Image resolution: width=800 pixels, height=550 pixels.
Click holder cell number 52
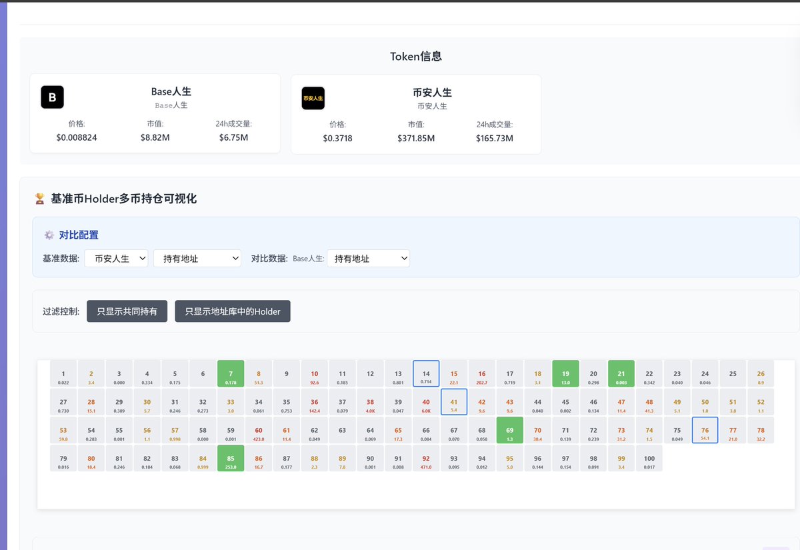pyautogui.click(x=761, y=402)
